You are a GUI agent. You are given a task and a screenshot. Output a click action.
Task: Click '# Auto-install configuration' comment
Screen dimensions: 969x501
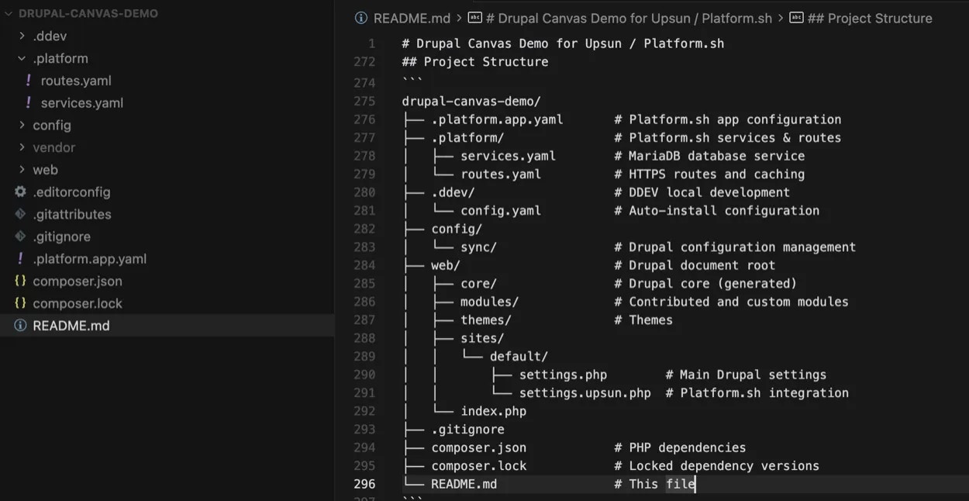pos(717,210)
